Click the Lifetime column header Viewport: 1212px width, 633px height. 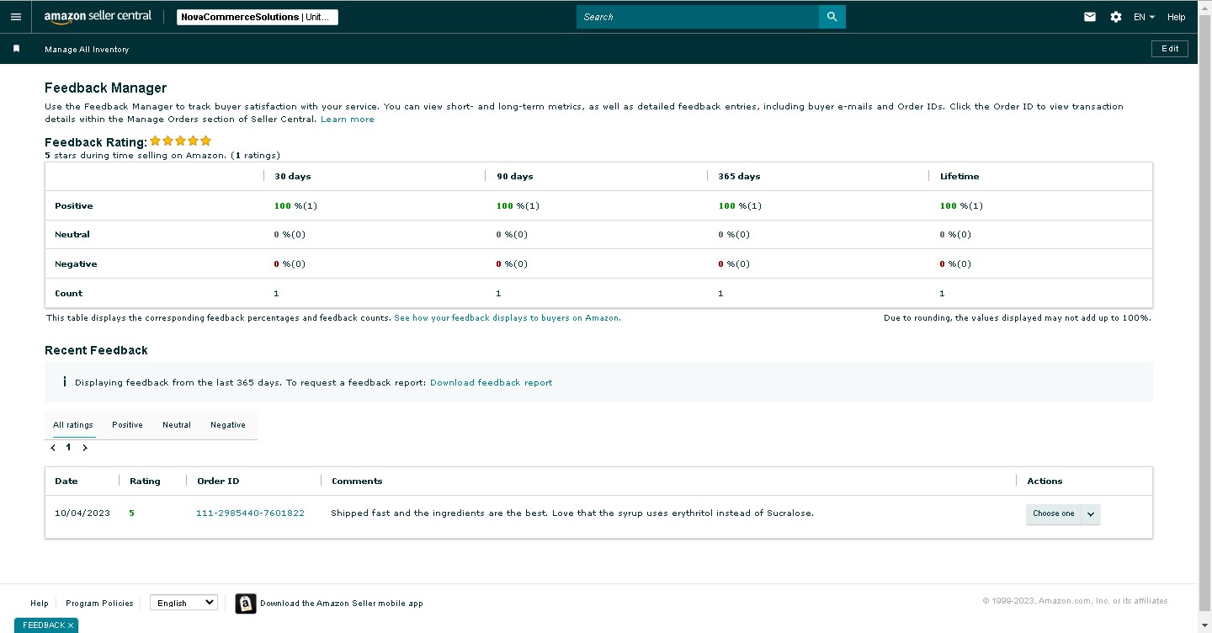pyautogui.click(x=959, y=177)
